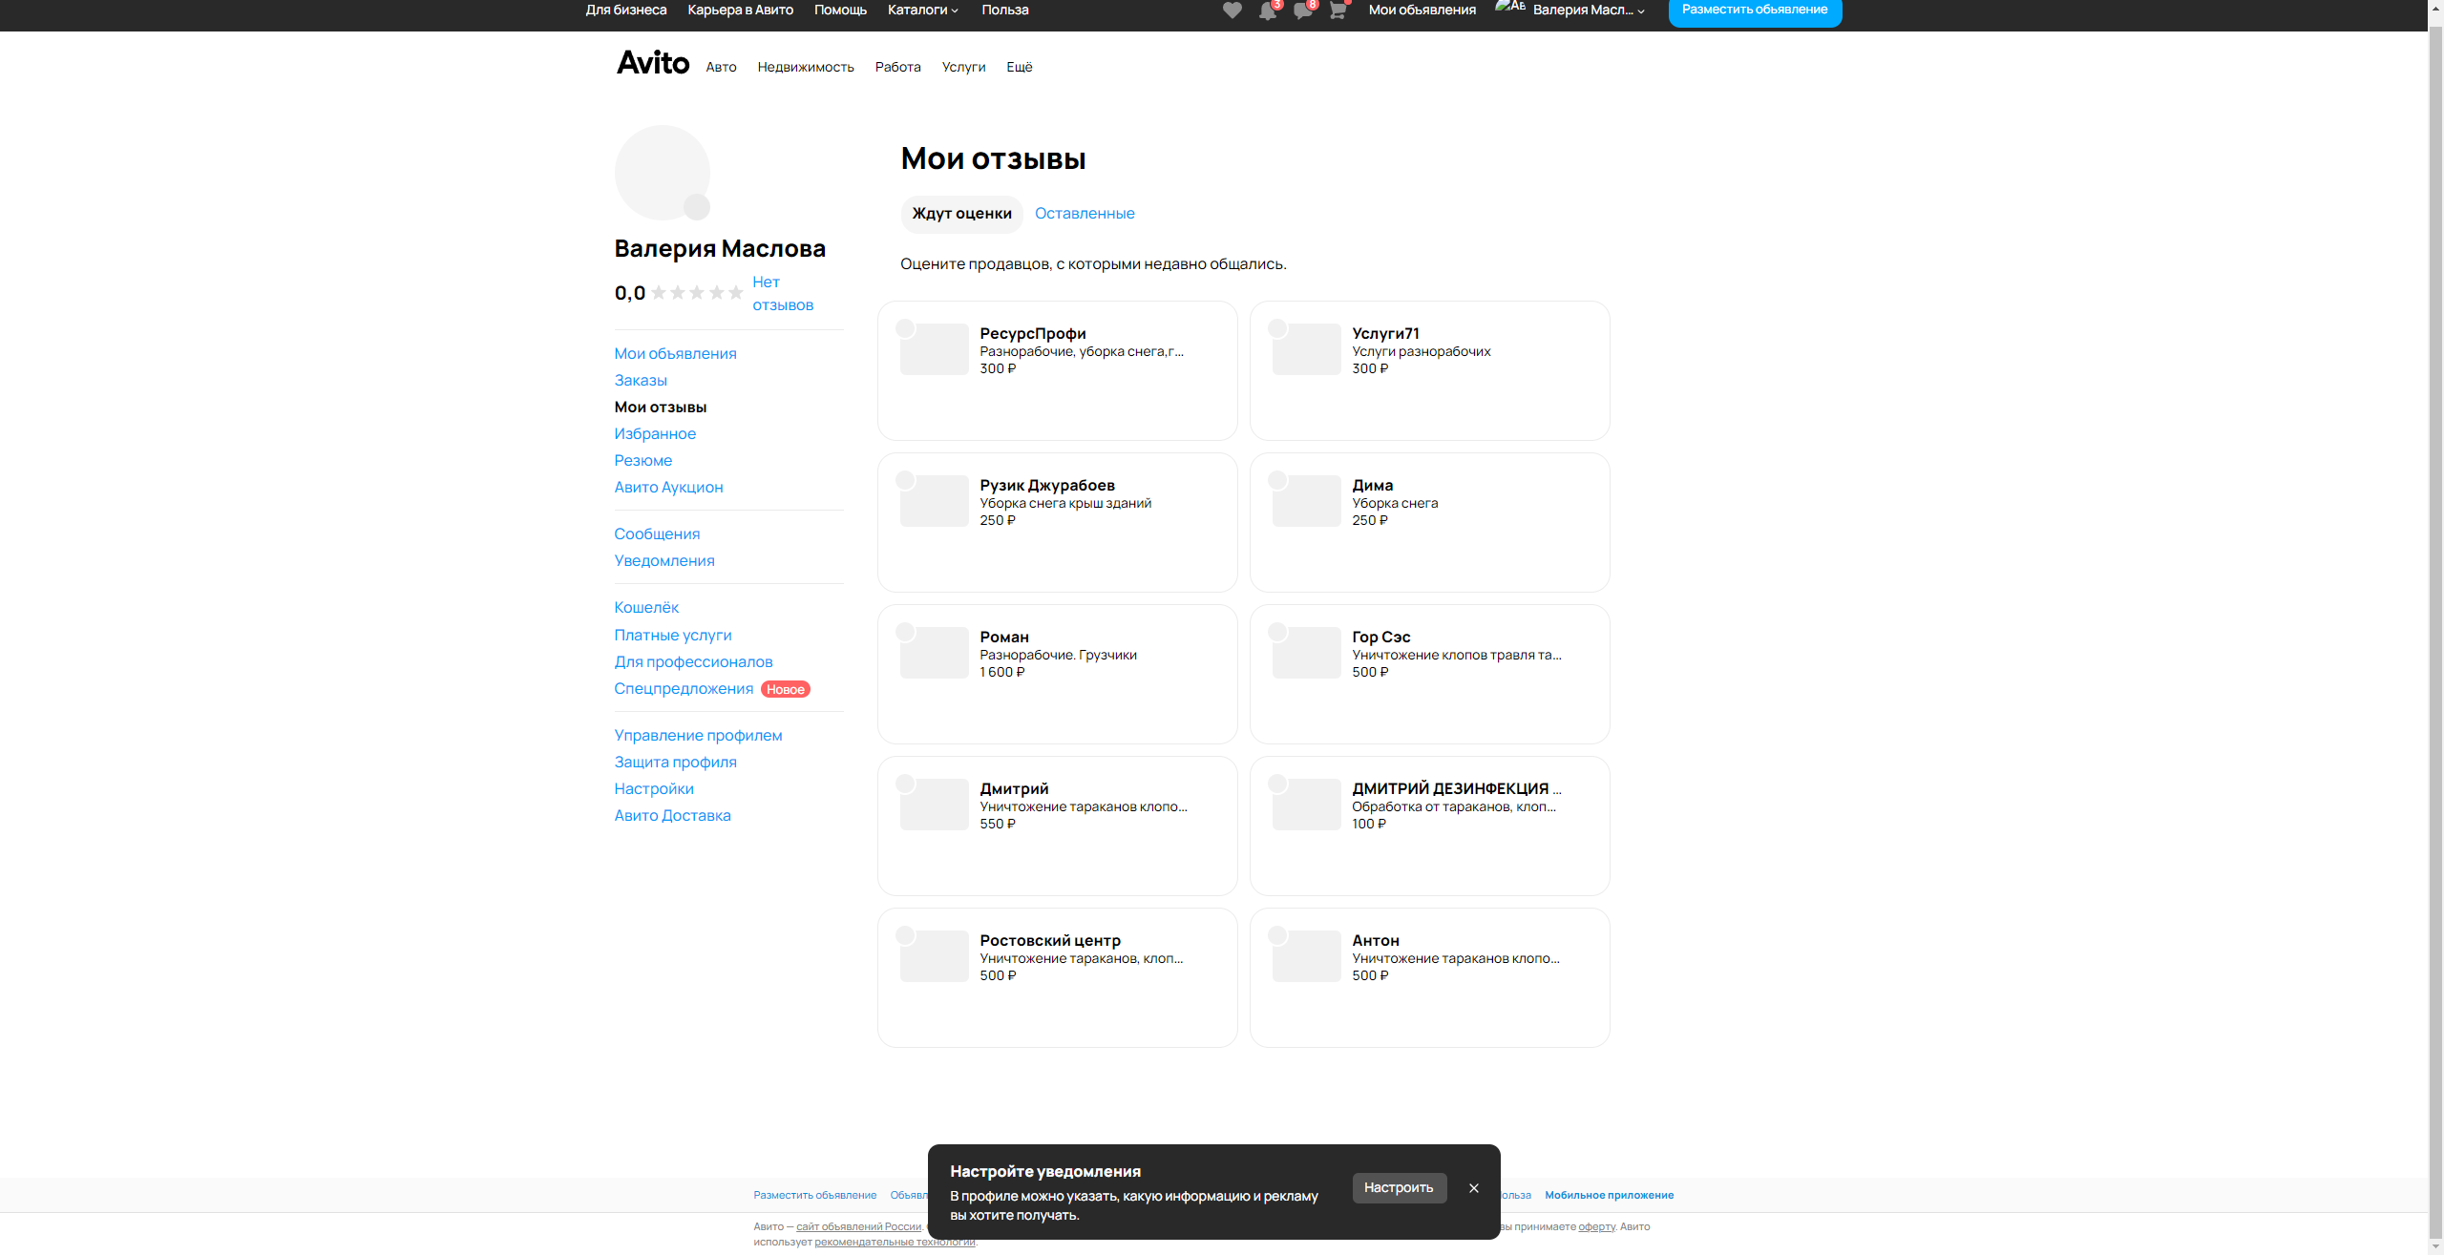Open РесурсПрофи seller card thumbnail
The width and height of the screenshot is (2444, 1255).
tap(934, 349)
